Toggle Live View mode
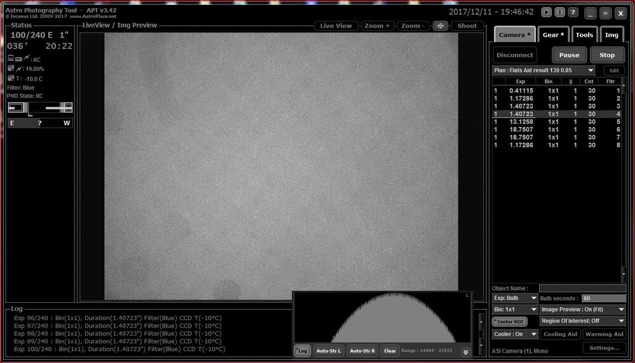This screenshot has height=363, width=635. [x=335, y=26]
